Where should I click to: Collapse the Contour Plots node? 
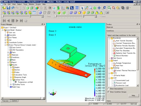tap(11, 80)
